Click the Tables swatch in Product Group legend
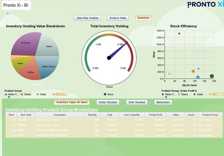Viewport: 224px width, 156px height. (x=22, y=94)
